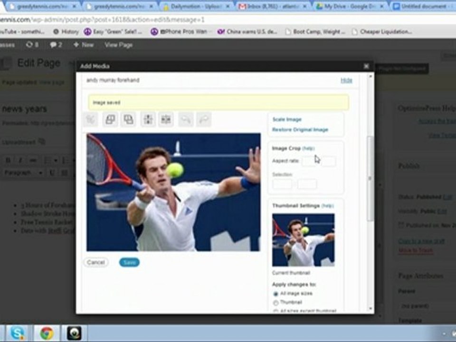Click the Strikethrough button in page editor

click(33, 160)
